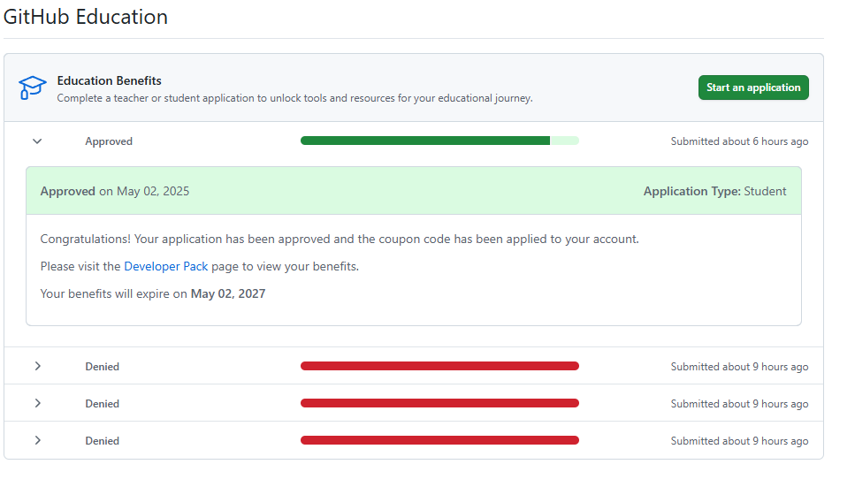Click the GitHub Education page heading
Viewport: 855px width, 487px height.
point(86,17)
